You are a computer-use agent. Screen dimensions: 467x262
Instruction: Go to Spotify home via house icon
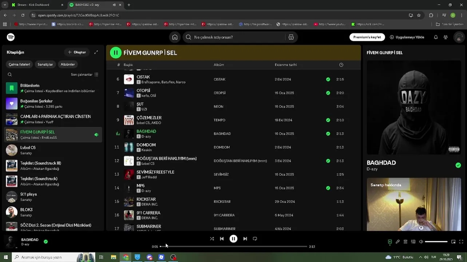[175, 37]
